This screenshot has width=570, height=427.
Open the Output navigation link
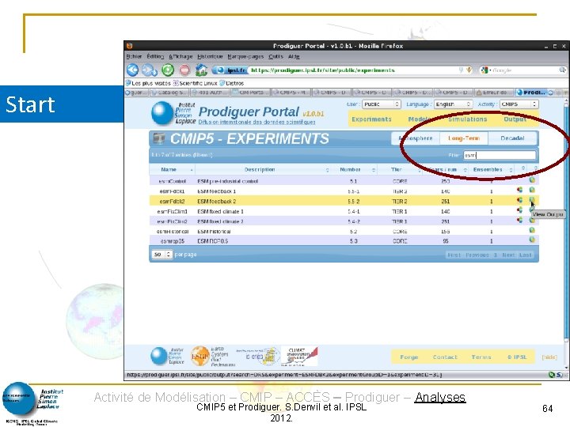click(515, 119)
